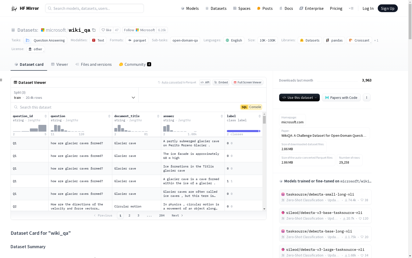Click the HF Mirror logo icon
Image resolution: width=412 pixels, height=258 pixels.
pyautogui.click(x=14, y=9)
